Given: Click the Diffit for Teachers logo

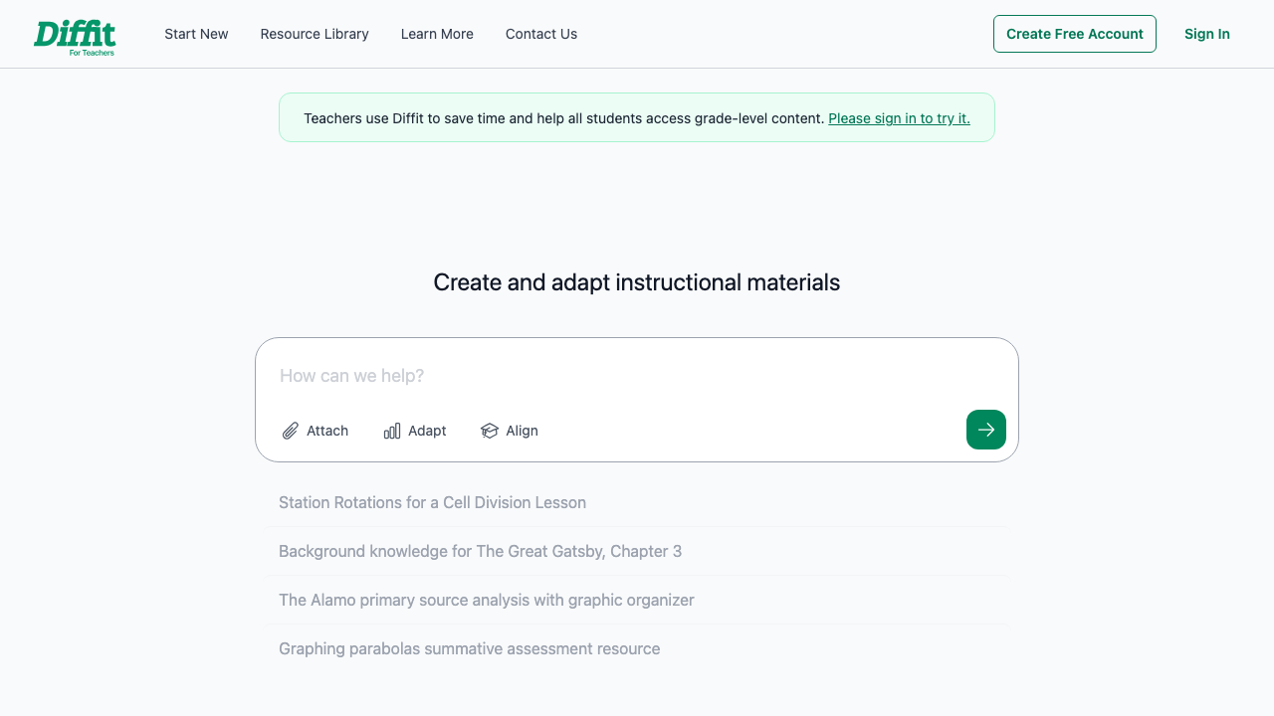Looking at the screenshot, I should pos(75,36).
